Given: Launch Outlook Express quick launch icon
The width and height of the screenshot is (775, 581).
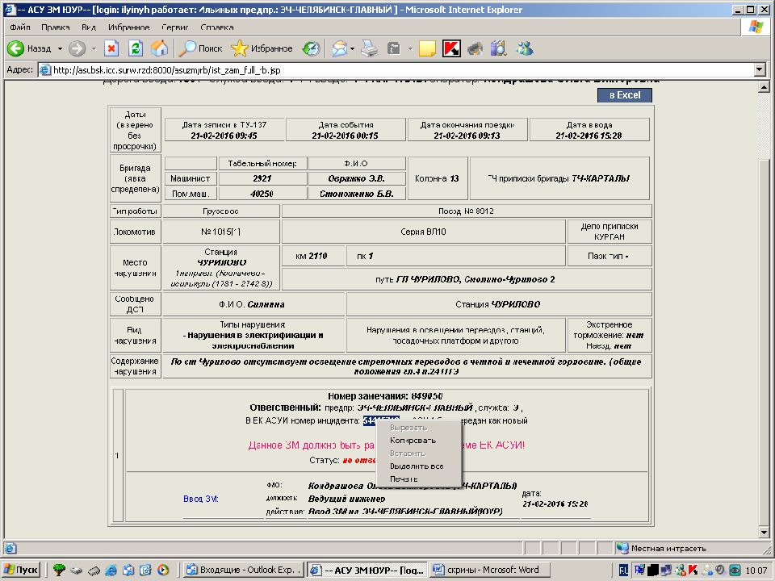Looking at the screenshot, I should tap(128, 570).
